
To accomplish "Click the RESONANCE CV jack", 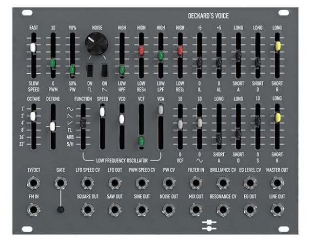I will tap(223, 210).
